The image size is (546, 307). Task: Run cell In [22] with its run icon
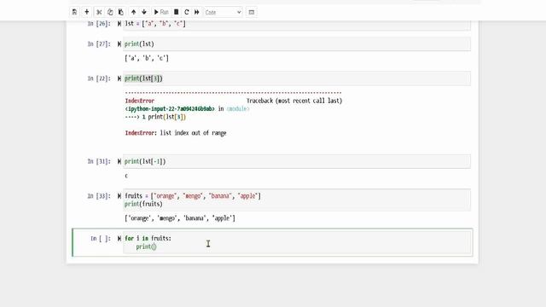[119, 78]
